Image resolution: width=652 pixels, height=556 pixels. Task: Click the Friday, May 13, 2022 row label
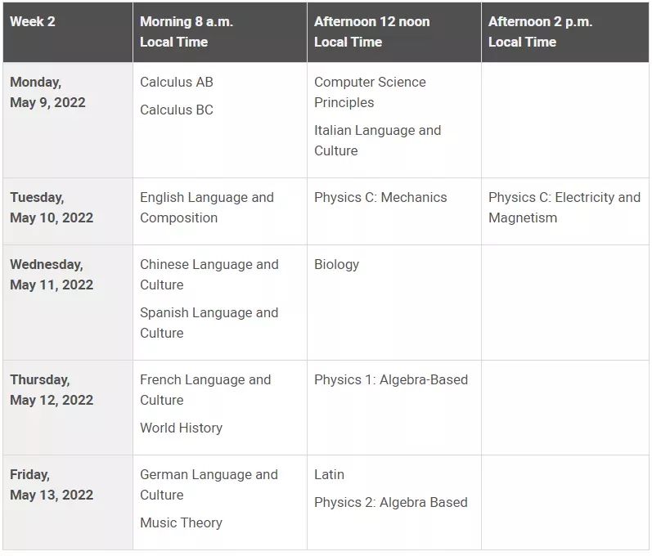(x=52, y=485)
